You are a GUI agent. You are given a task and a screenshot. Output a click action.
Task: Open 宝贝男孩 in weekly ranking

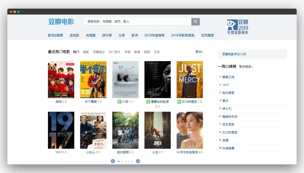(x=228, y=125)
